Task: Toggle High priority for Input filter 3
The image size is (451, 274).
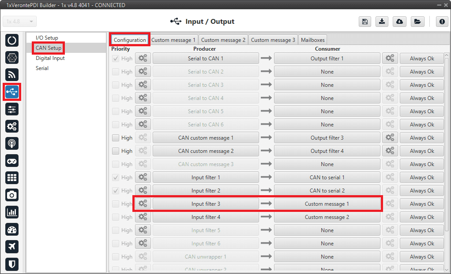Action: (x=116, y=204)
